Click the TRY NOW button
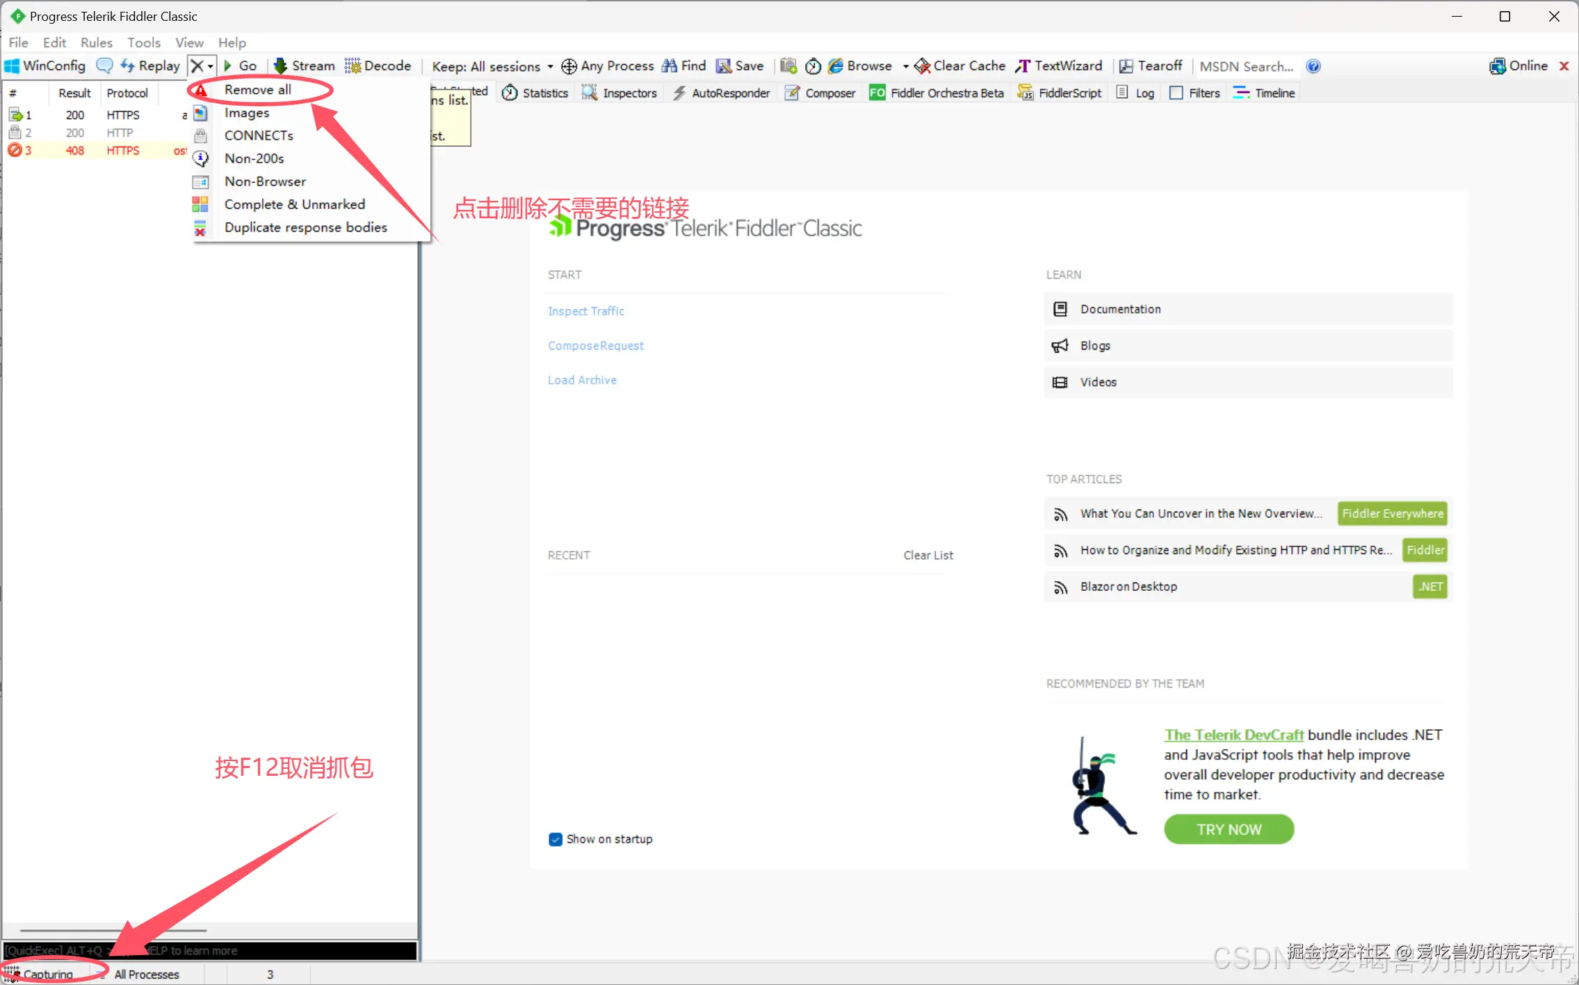The image size is (1579, 985). pyautogui.click(x=1229, y=829)
